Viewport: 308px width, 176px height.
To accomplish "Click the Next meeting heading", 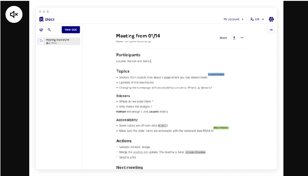I will point(130,168).
